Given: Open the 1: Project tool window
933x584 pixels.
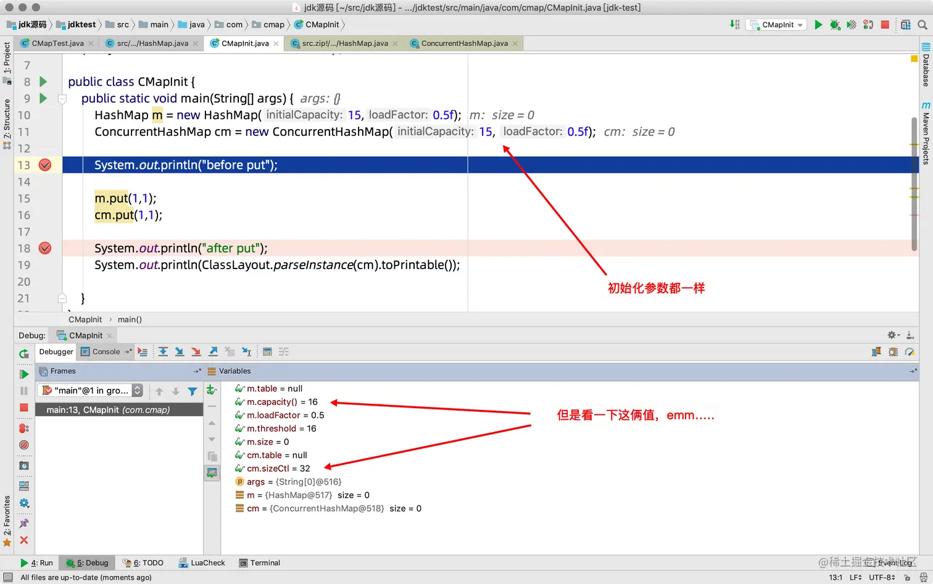Looking at the screenshot, I should 7,63.
